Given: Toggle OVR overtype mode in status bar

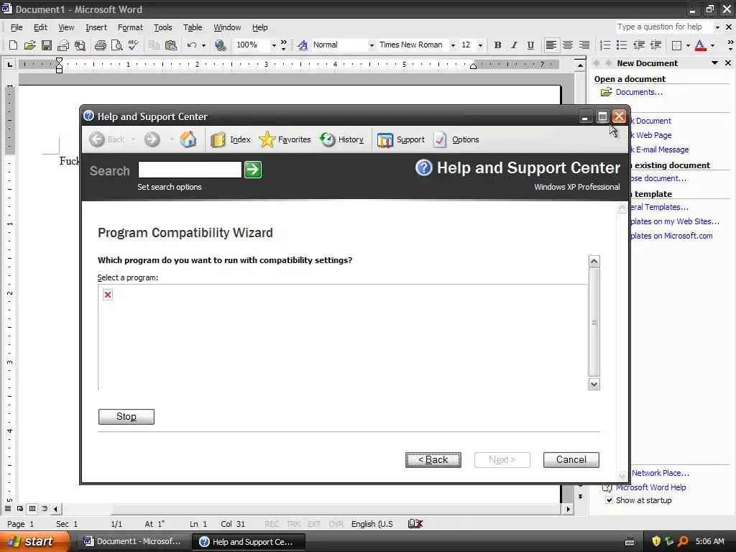Looking at the screenshot, I should tap(336, 524).
